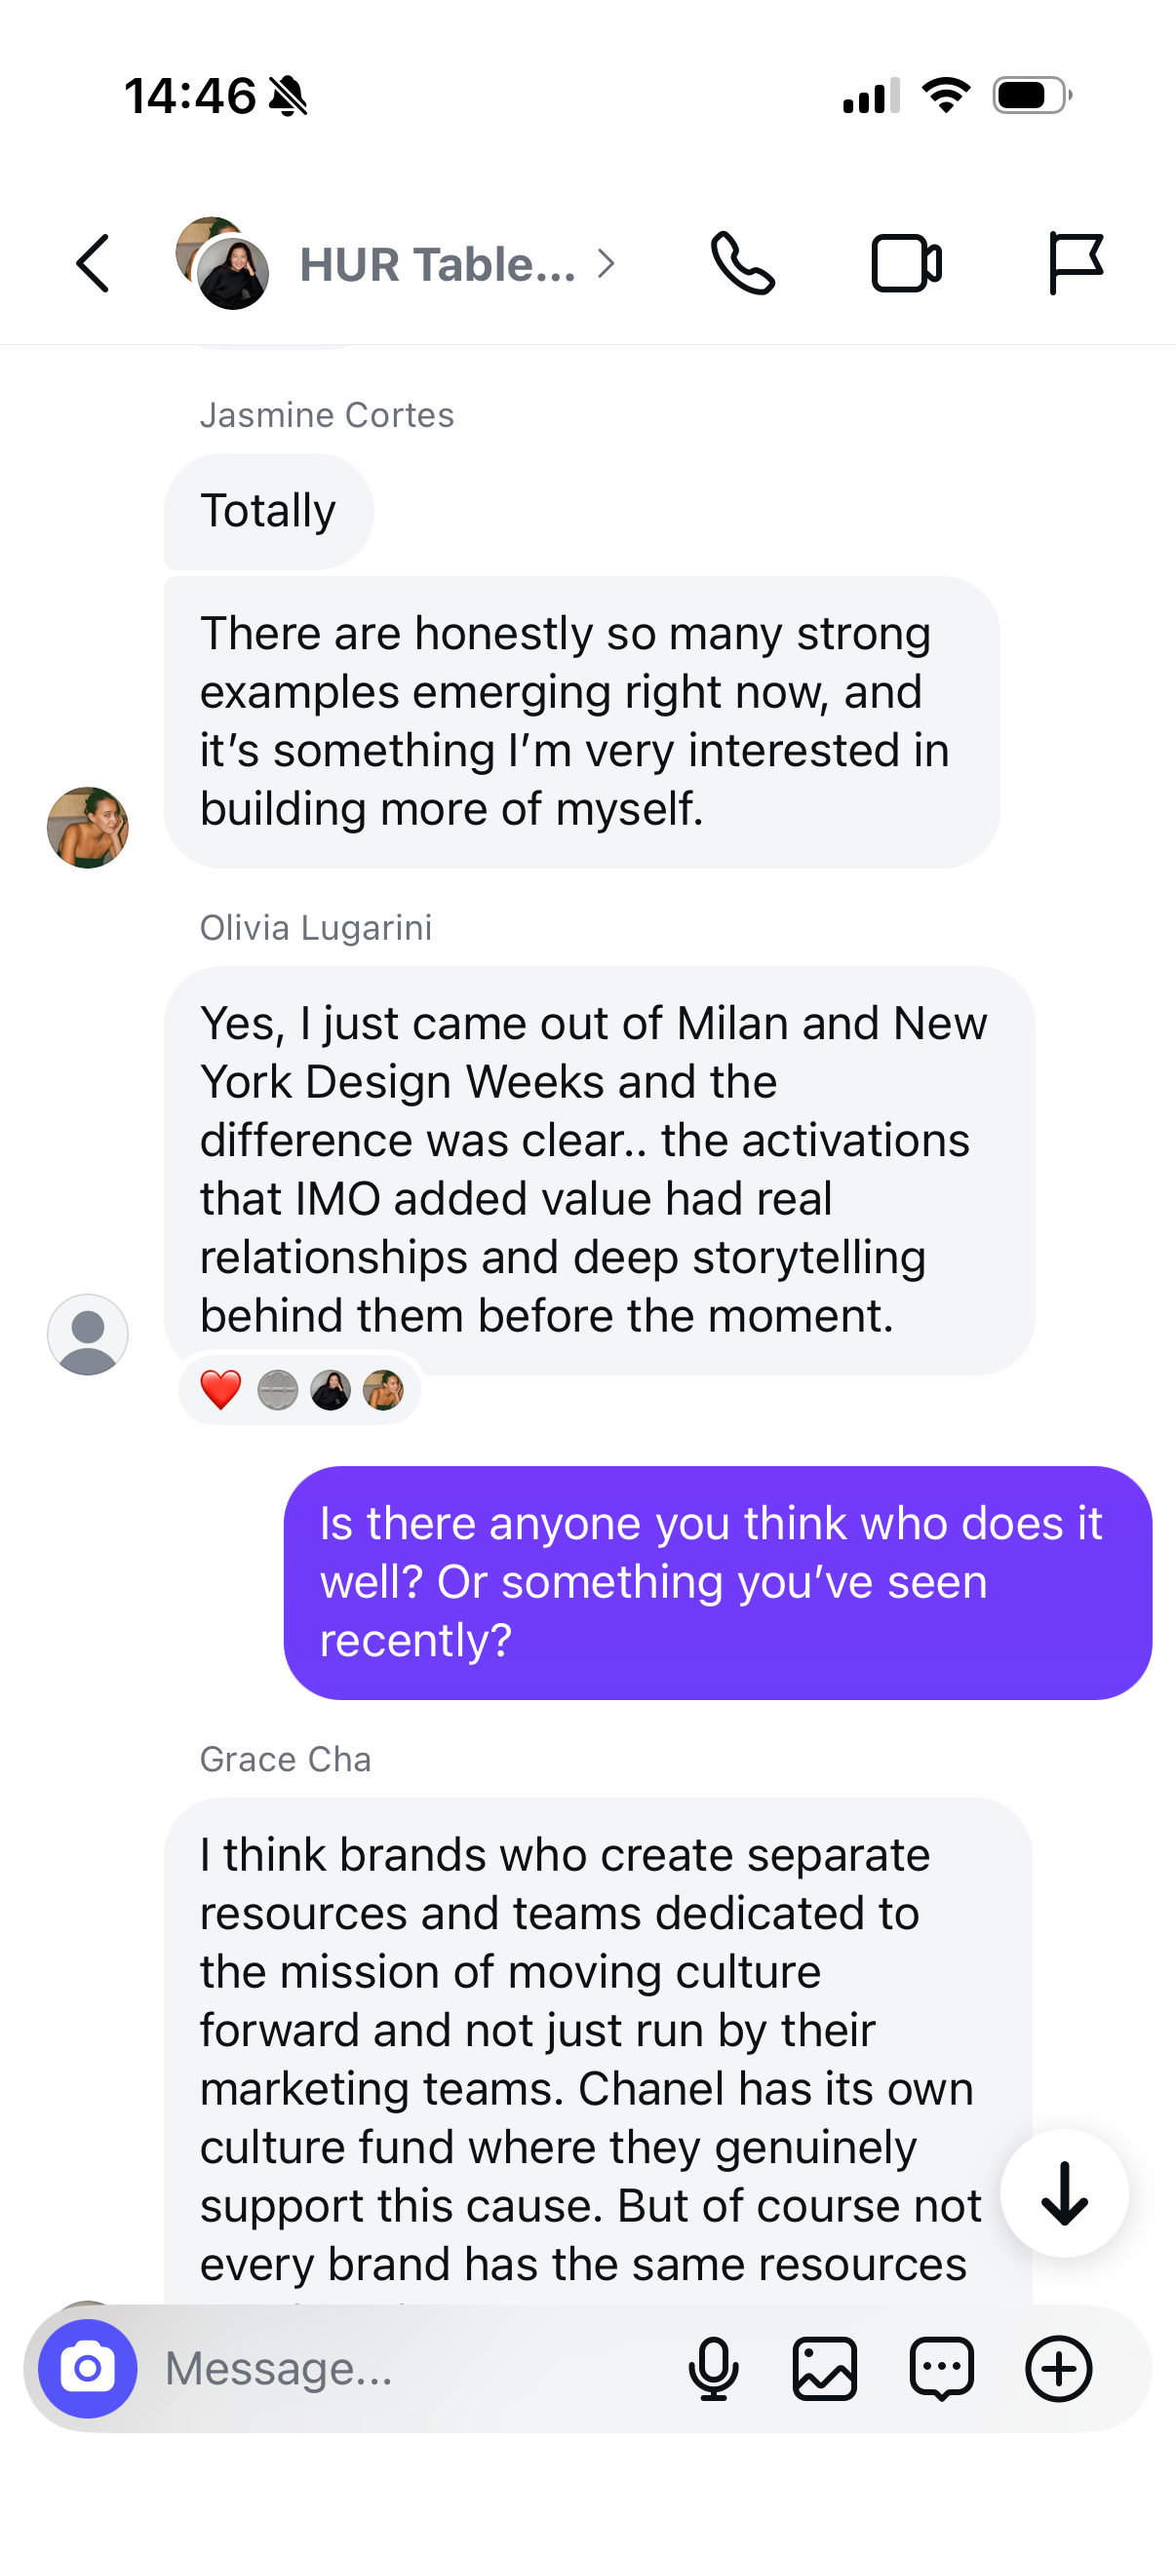Tap the flag icon in header

tap(1076, 264)
